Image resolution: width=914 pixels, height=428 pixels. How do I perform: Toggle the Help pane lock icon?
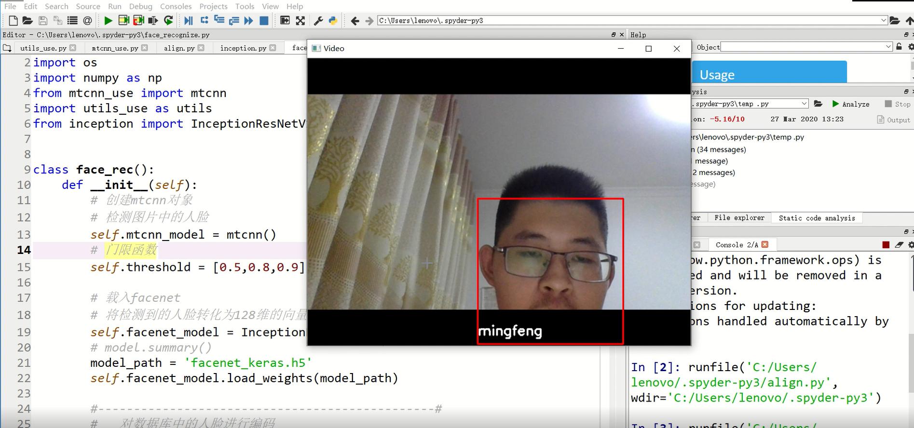click(899, 47)
